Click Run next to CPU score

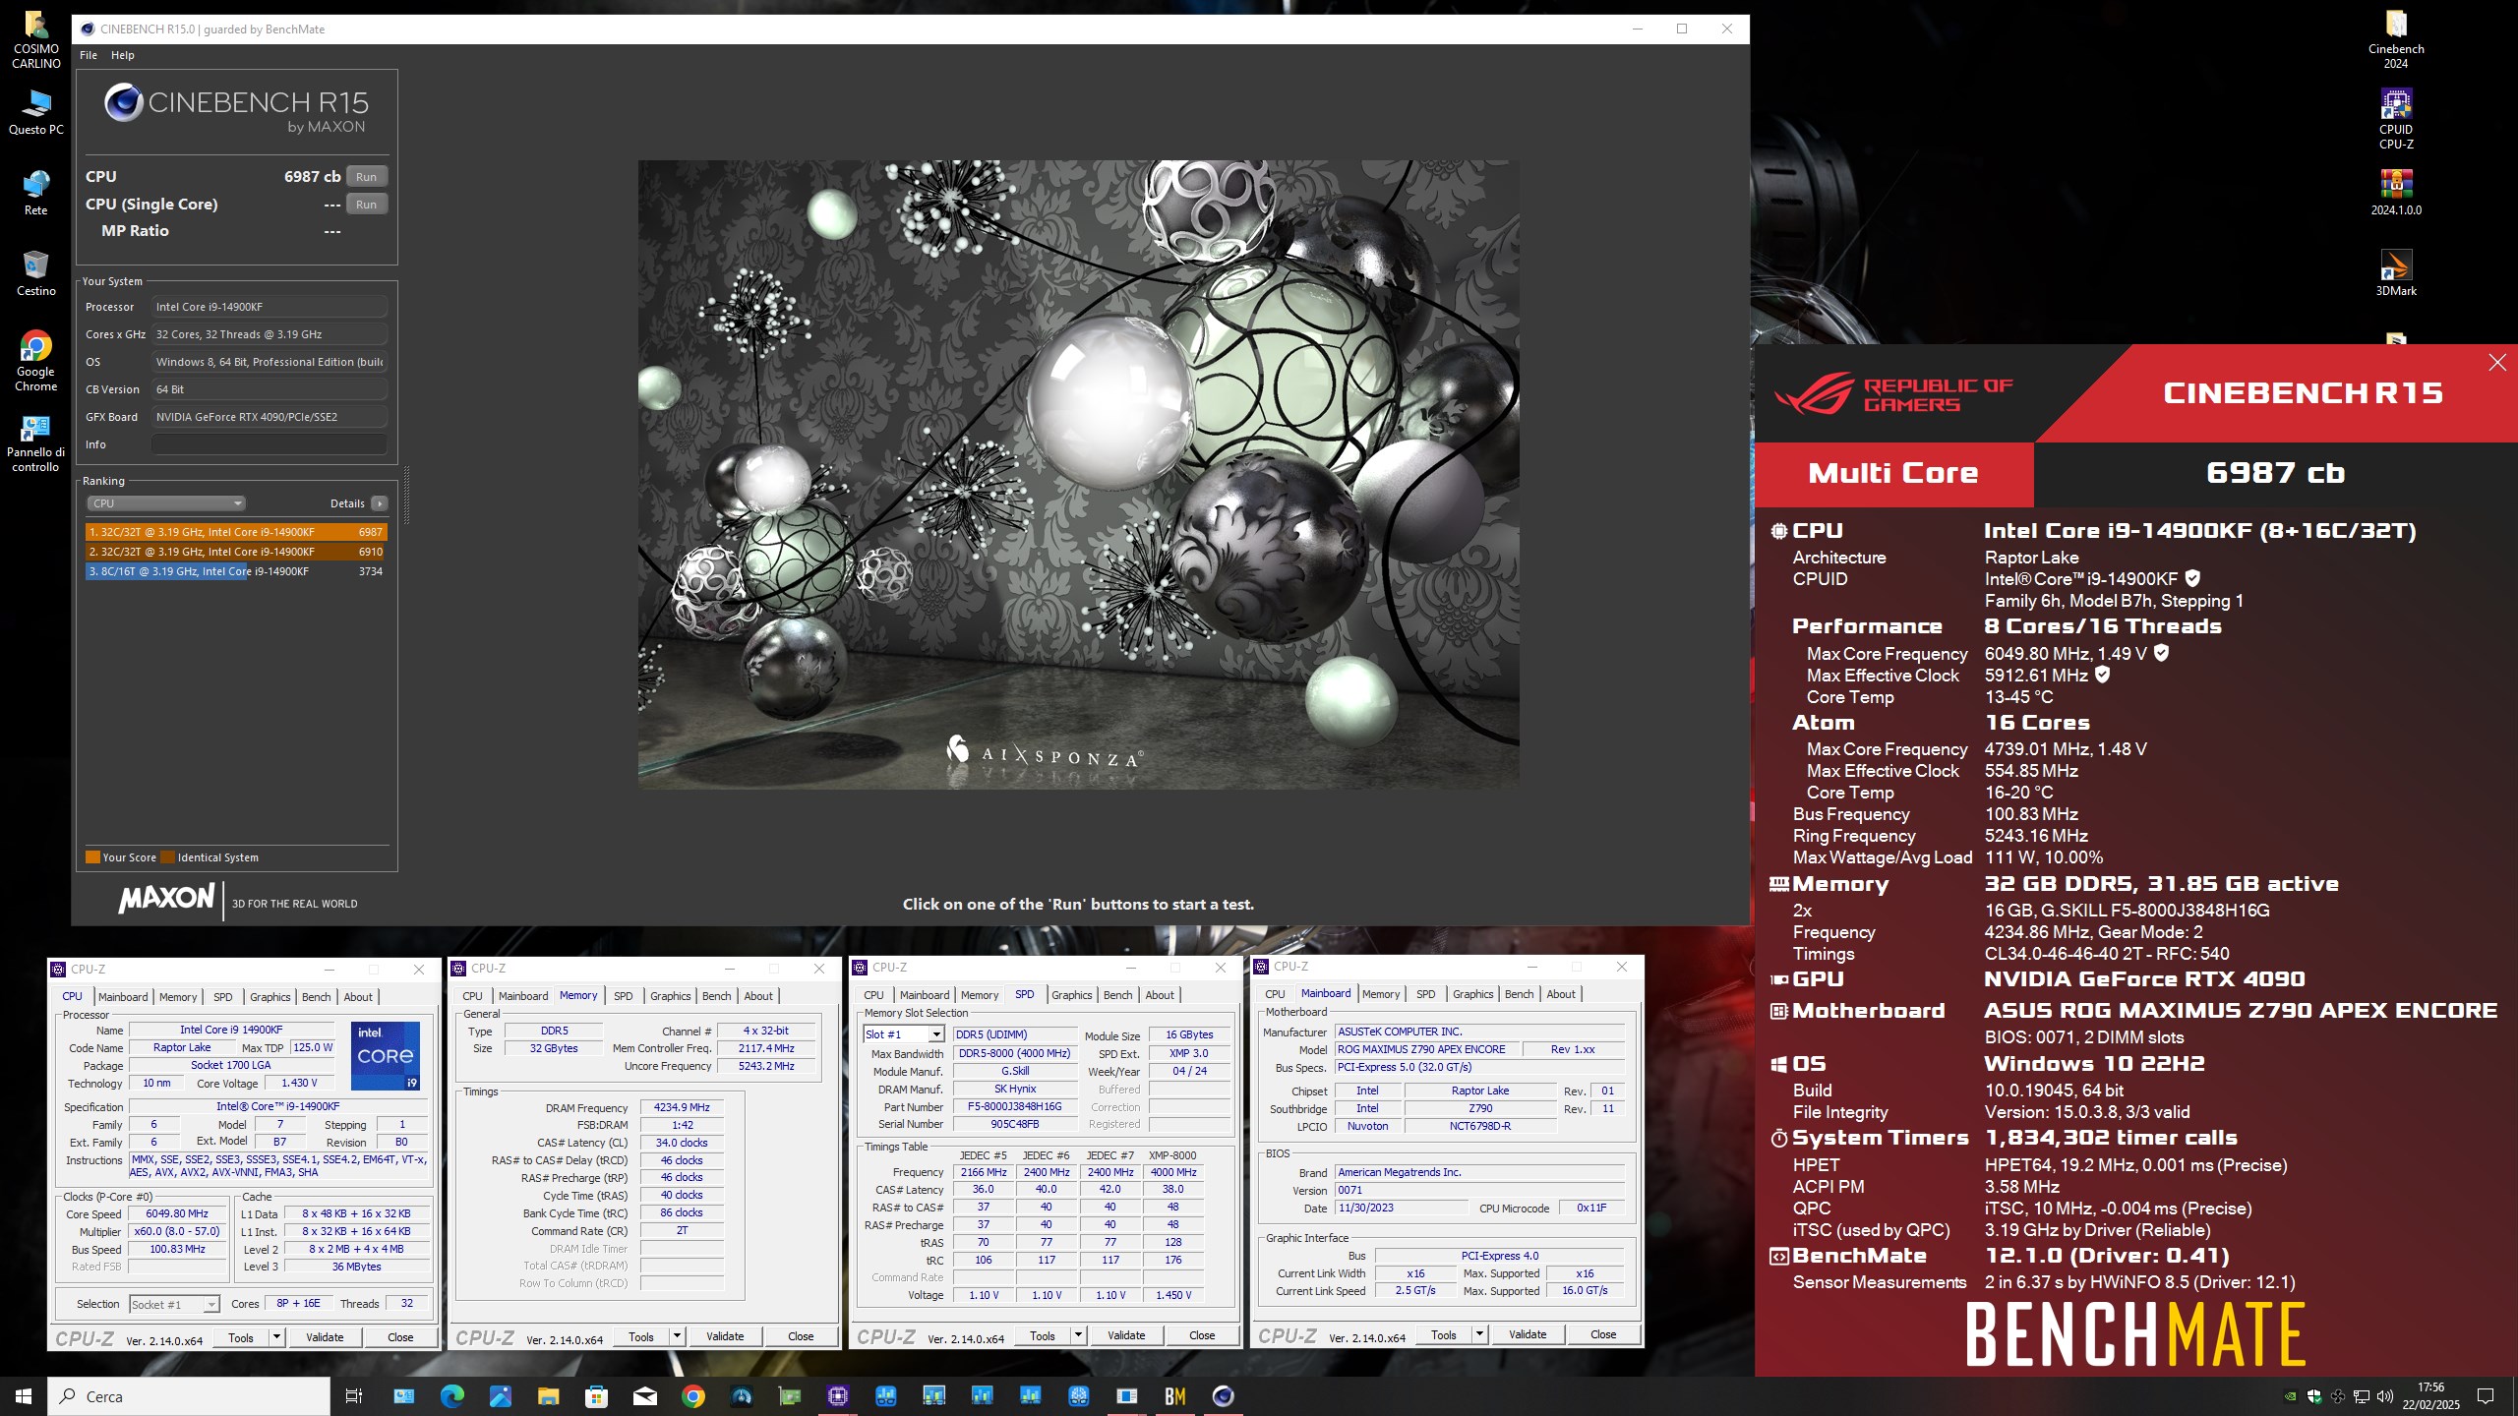[367, 177]
